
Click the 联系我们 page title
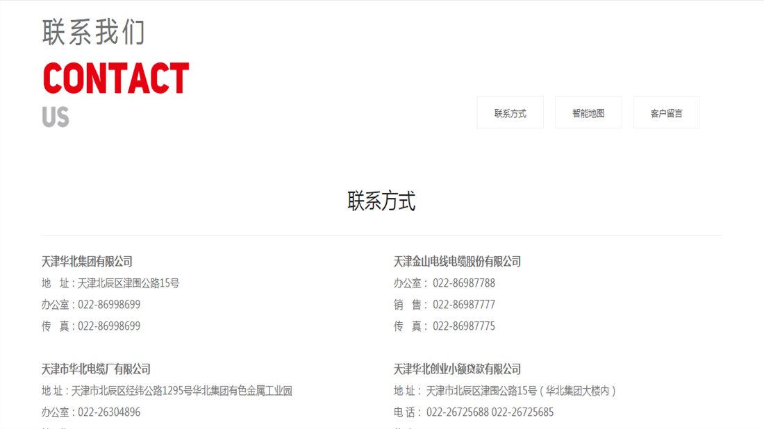(93, 32)
